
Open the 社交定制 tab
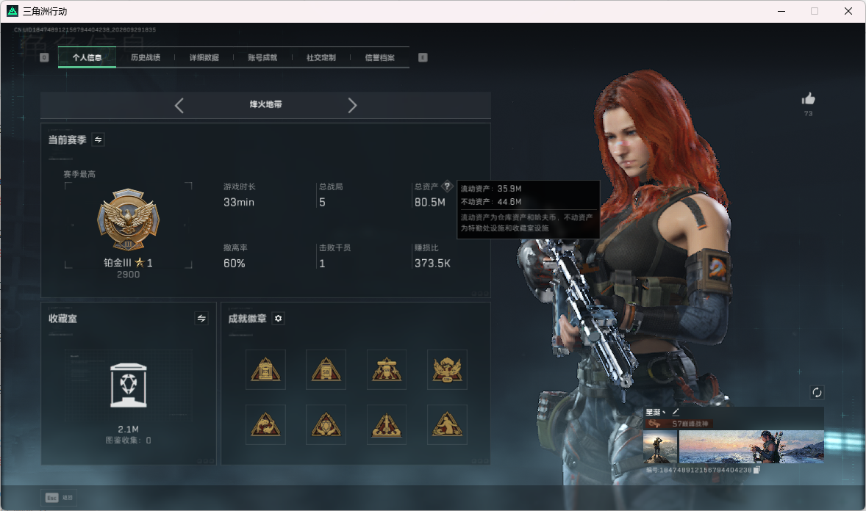pos(321,57)
